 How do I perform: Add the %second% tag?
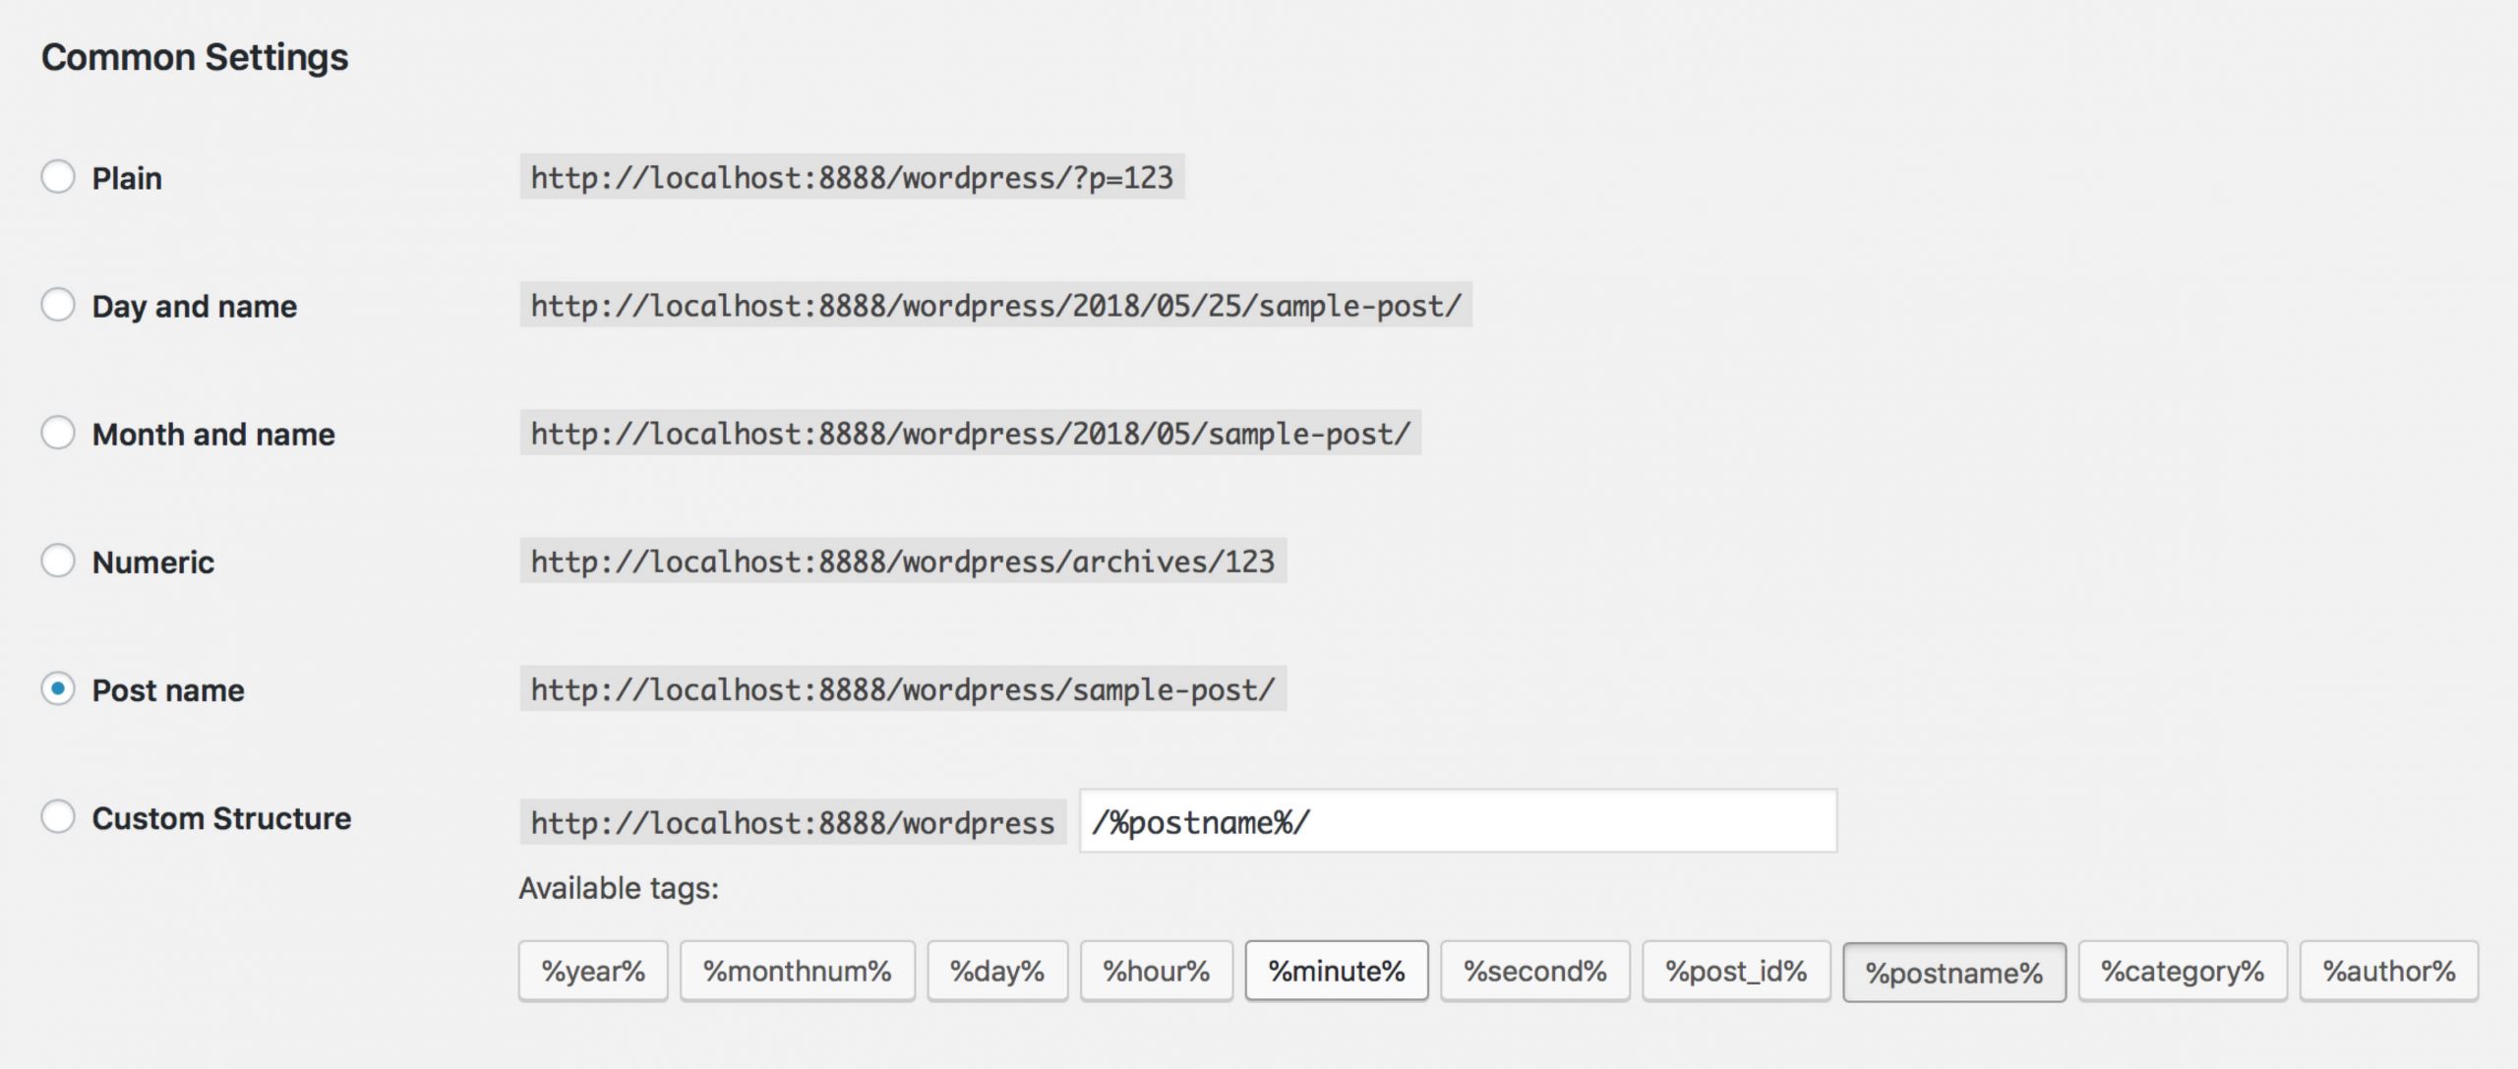[x=1535, y=972]
